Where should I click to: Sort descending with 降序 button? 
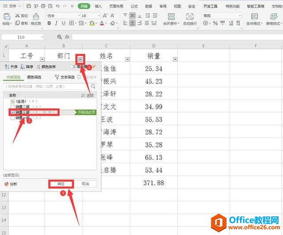[27, 67]
